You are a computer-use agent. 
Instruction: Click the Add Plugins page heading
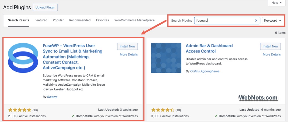point(17,7)
